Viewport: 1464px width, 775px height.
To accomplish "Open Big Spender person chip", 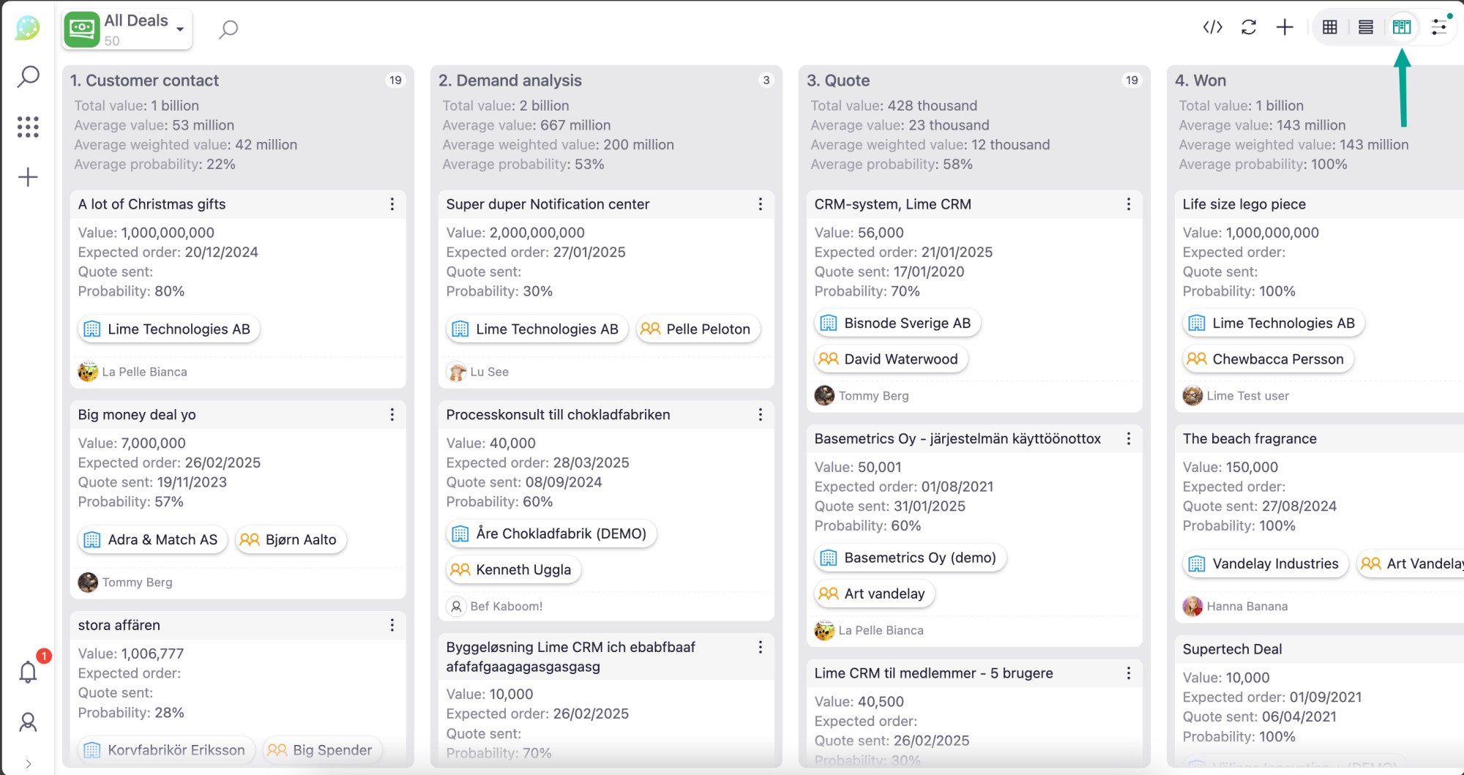I will pyautogui.click(x=322, y=750).
